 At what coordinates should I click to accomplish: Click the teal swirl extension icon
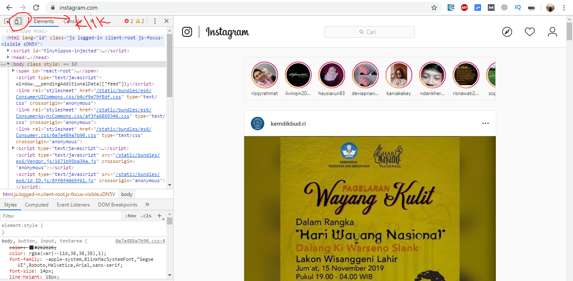[x=451, y=8]
